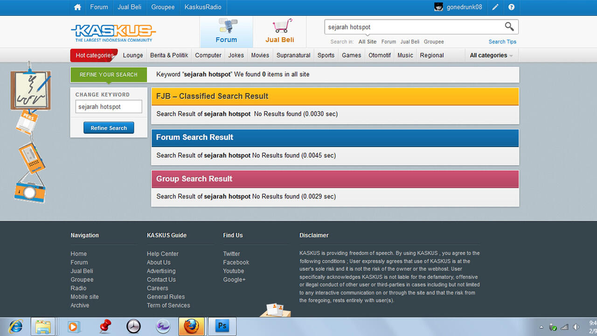Click the gonedrunk08 user avatar
The image size is (597, 336).
(438, 7)
